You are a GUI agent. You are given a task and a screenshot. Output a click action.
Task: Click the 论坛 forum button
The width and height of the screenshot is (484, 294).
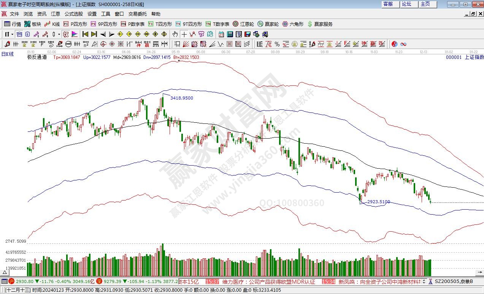pos(406,4)
